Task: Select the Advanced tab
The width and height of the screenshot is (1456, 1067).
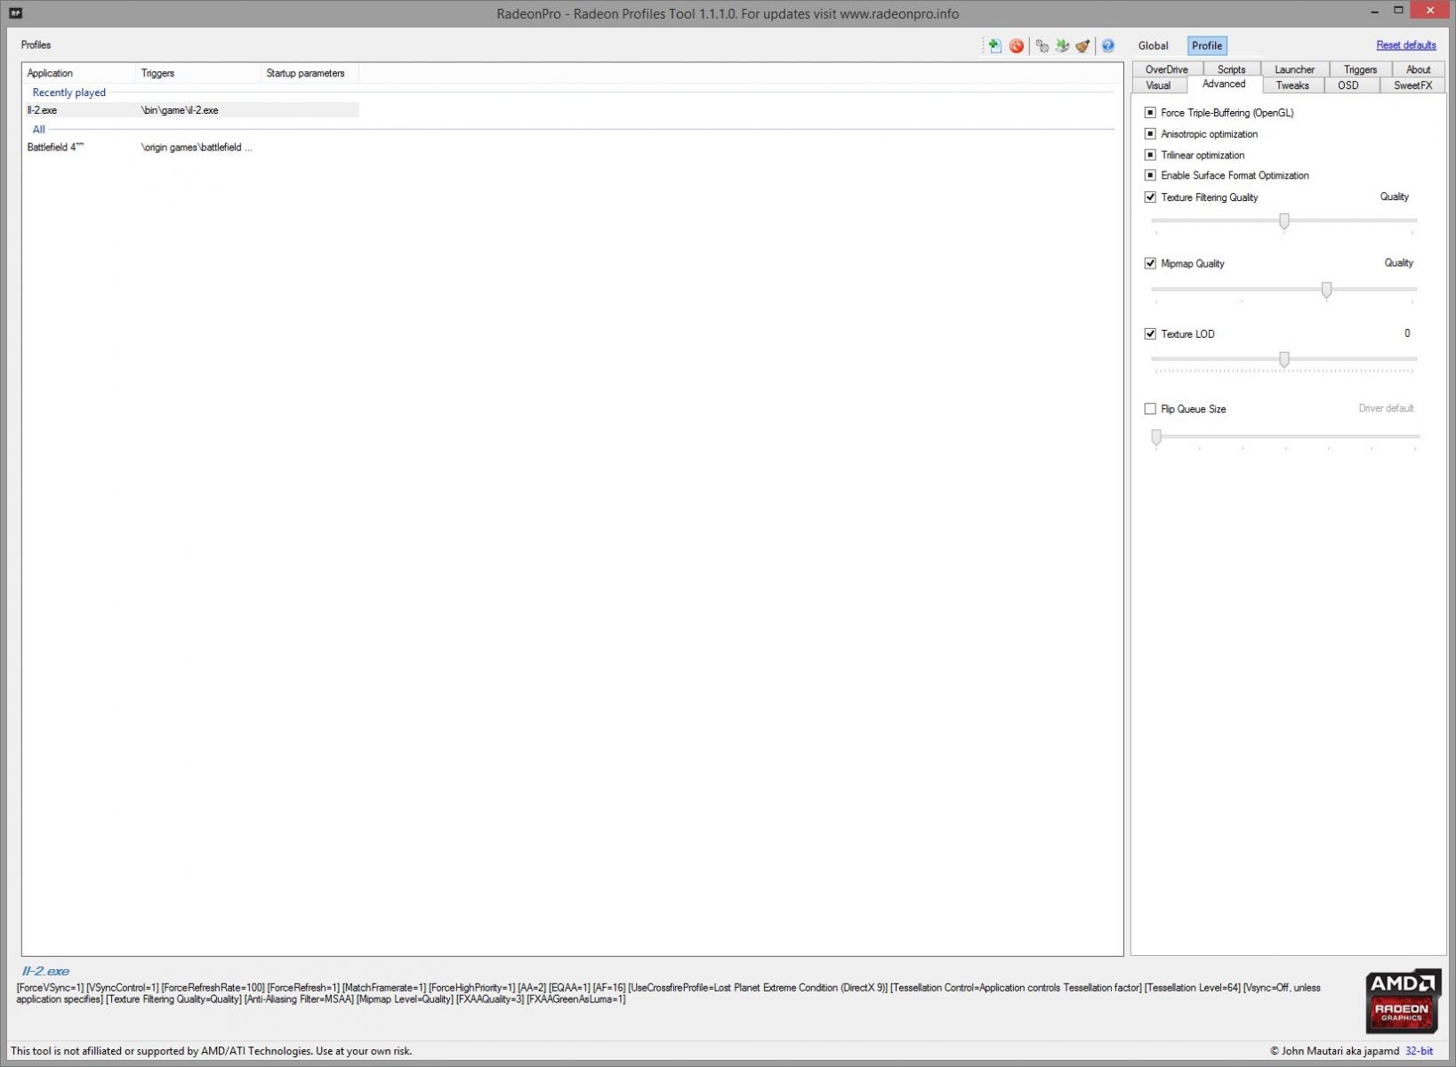Action: pos(1224,84)
